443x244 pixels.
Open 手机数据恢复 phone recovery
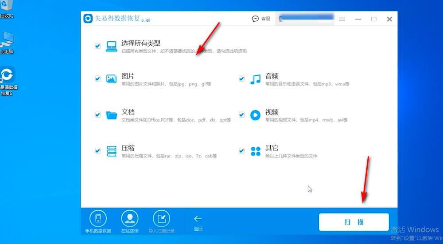coord(98,222)
